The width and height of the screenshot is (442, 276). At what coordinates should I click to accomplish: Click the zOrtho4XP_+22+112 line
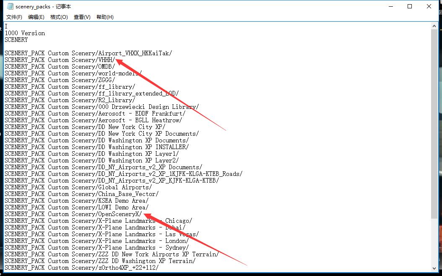82,268
